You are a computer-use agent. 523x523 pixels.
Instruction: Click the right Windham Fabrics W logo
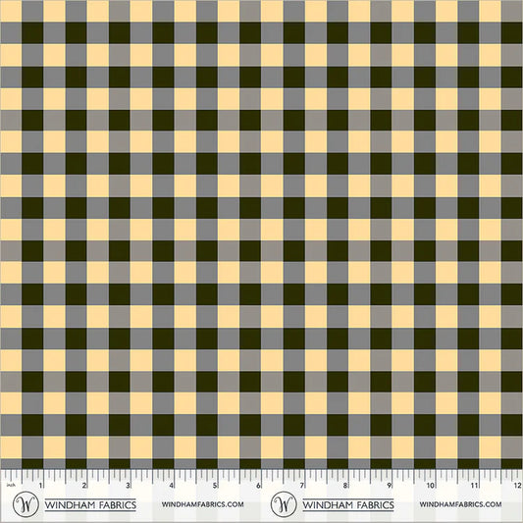point(284,504)
